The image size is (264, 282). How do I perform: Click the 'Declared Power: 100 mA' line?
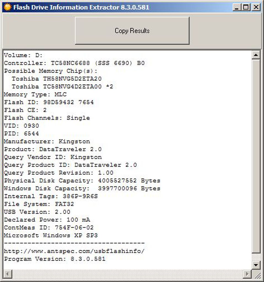[47, 220]
